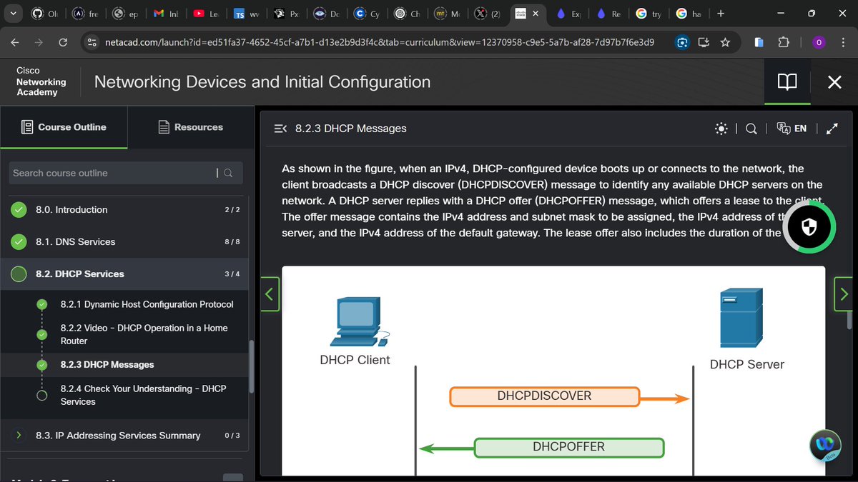This screenshot has height=482, width=858.
Task: Go back to the previous page
Action: coord(15,43)
